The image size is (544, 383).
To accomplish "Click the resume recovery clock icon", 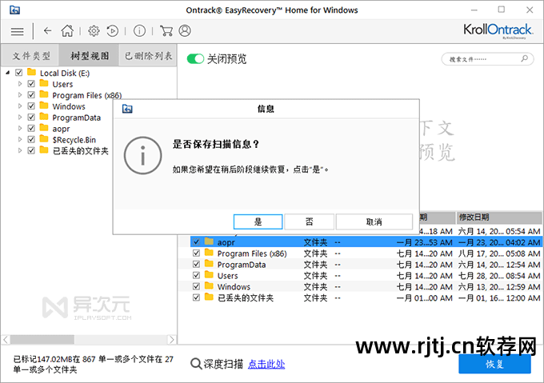I will point(113,31).
